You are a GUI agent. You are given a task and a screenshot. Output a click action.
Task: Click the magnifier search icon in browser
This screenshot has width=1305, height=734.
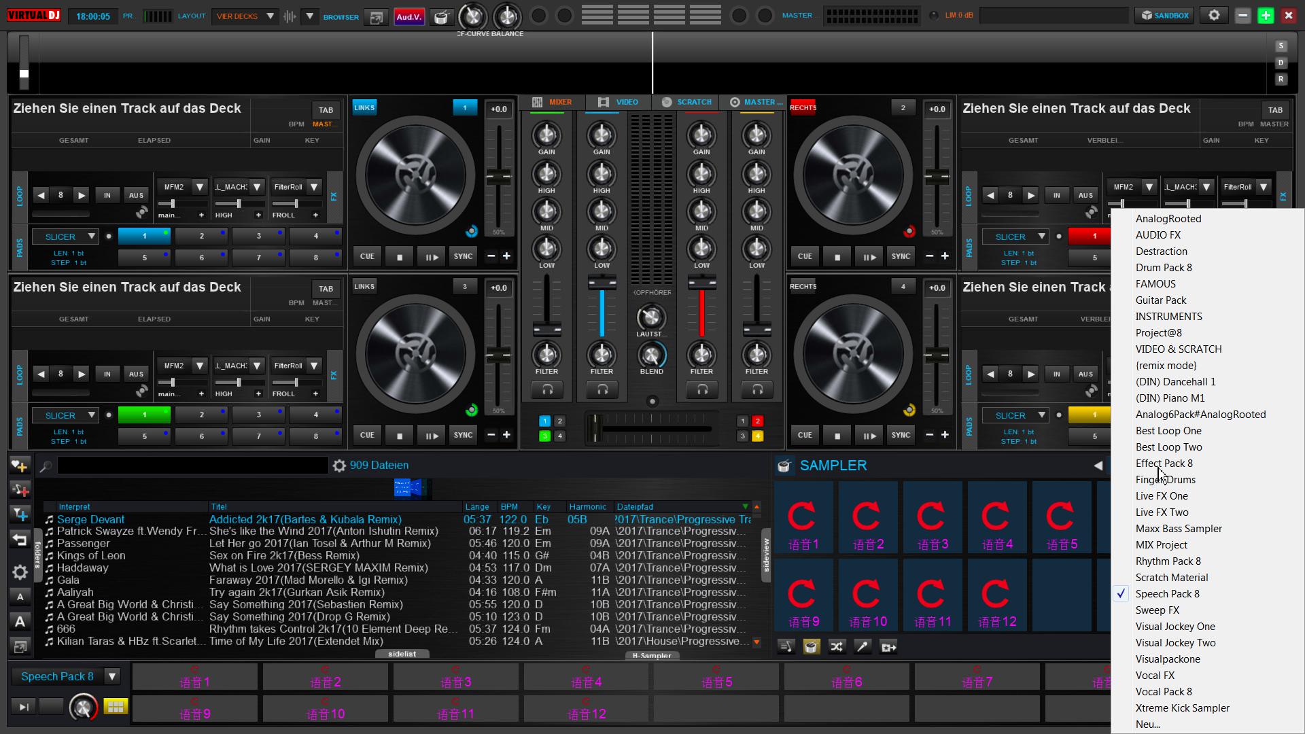[46, 466]
